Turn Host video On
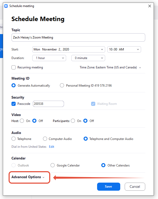 22,121
